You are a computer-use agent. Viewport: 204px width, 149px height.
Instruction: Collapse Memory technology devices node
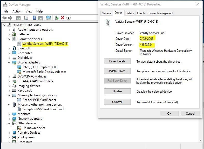tap(9, 95)
